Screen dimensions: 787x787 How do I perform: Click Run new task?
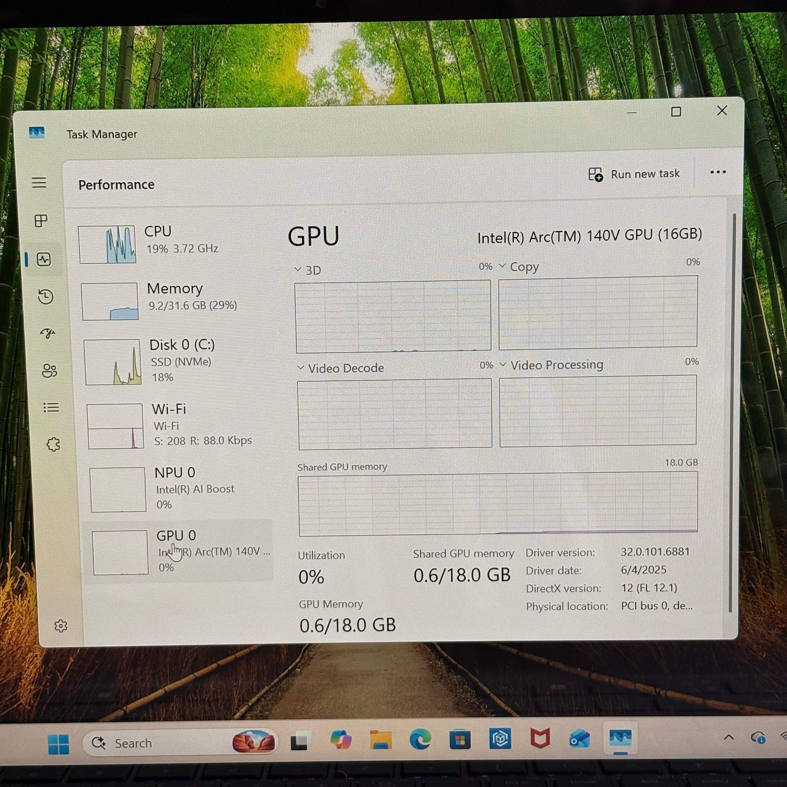634,174
